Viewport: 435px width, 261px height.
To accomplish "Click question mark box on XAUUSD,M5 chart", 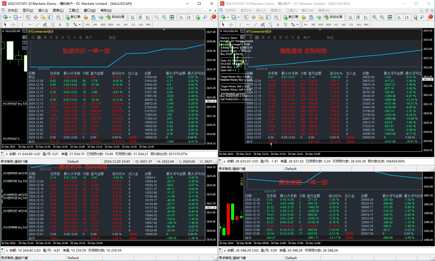I will [25, 43].
